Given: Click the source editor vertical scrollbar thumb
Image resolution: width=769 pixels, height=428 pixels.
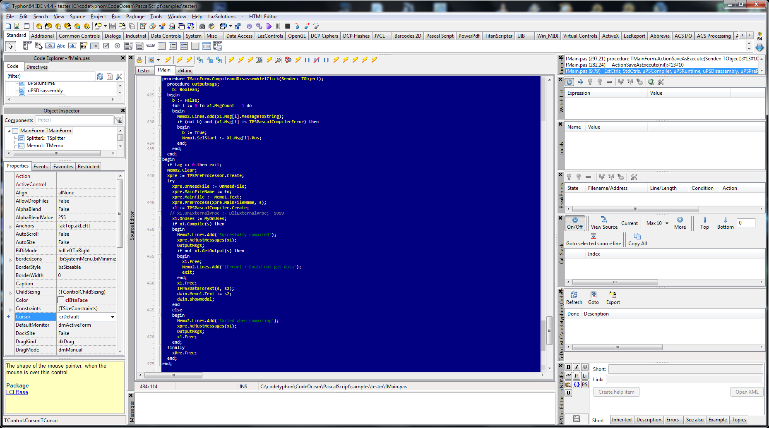Looking at the screenshot, I should point(550,330).
